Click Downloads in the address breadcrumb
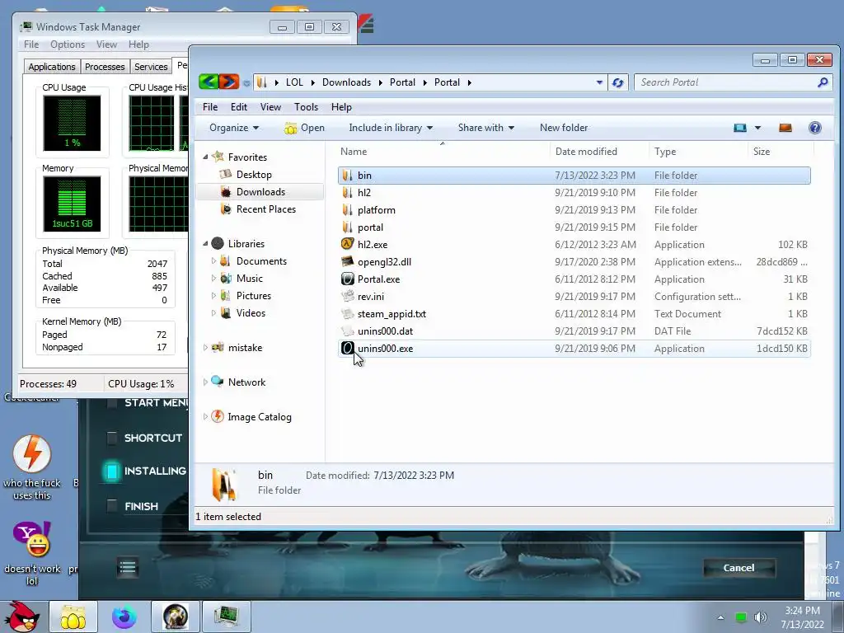This screenshot has width=844, height=633. tap(346, 82)
